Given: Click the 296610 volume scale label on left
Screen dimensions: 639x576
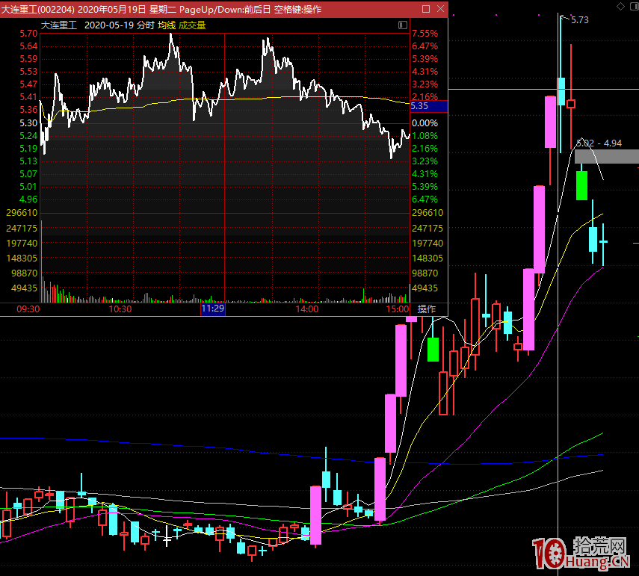Looking at the screenshot, I should coord(20,213).
